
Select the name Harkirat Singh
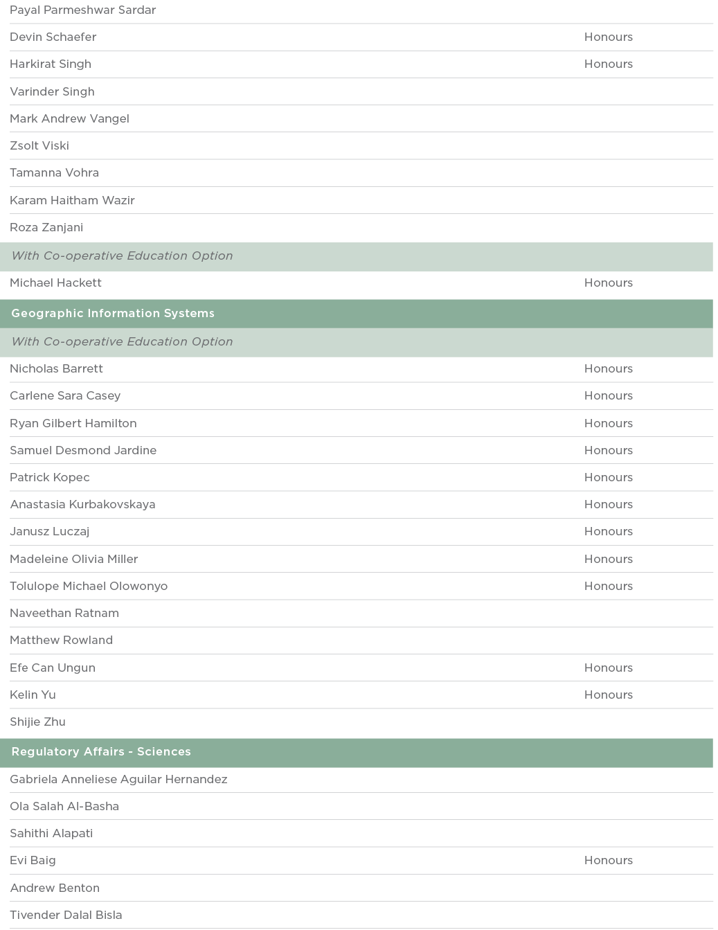(51, 64)
